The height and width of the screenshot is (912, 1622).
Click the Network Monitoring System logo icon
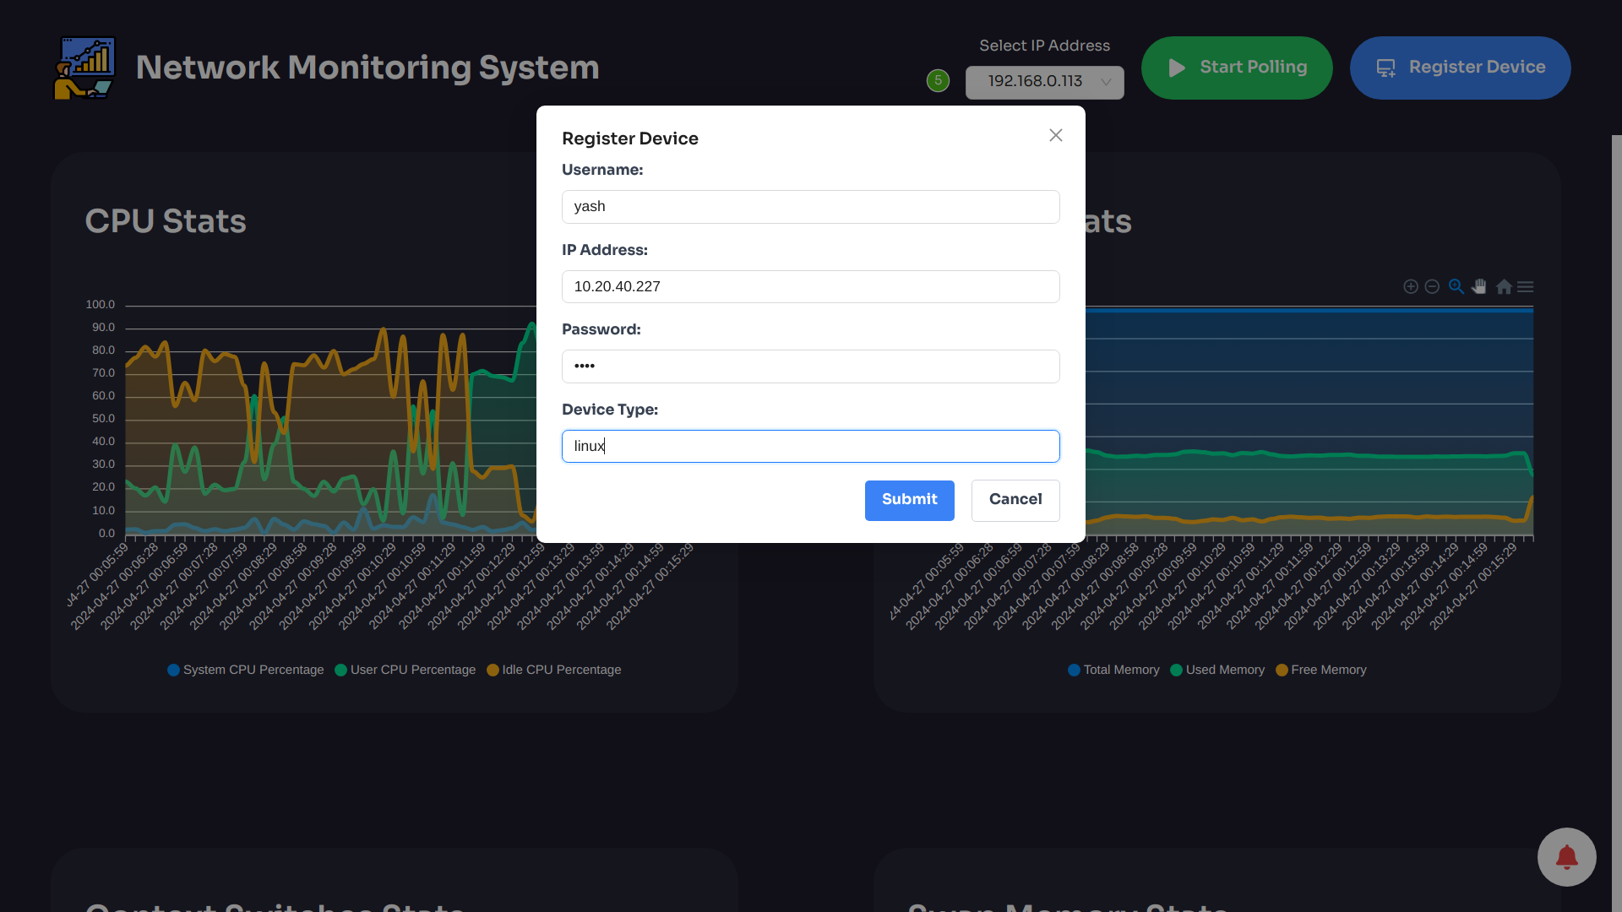point(84,68)
